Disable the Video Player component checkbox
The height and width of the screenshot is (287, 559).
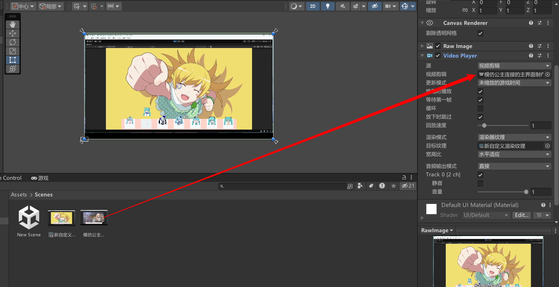tap(438, 55)
